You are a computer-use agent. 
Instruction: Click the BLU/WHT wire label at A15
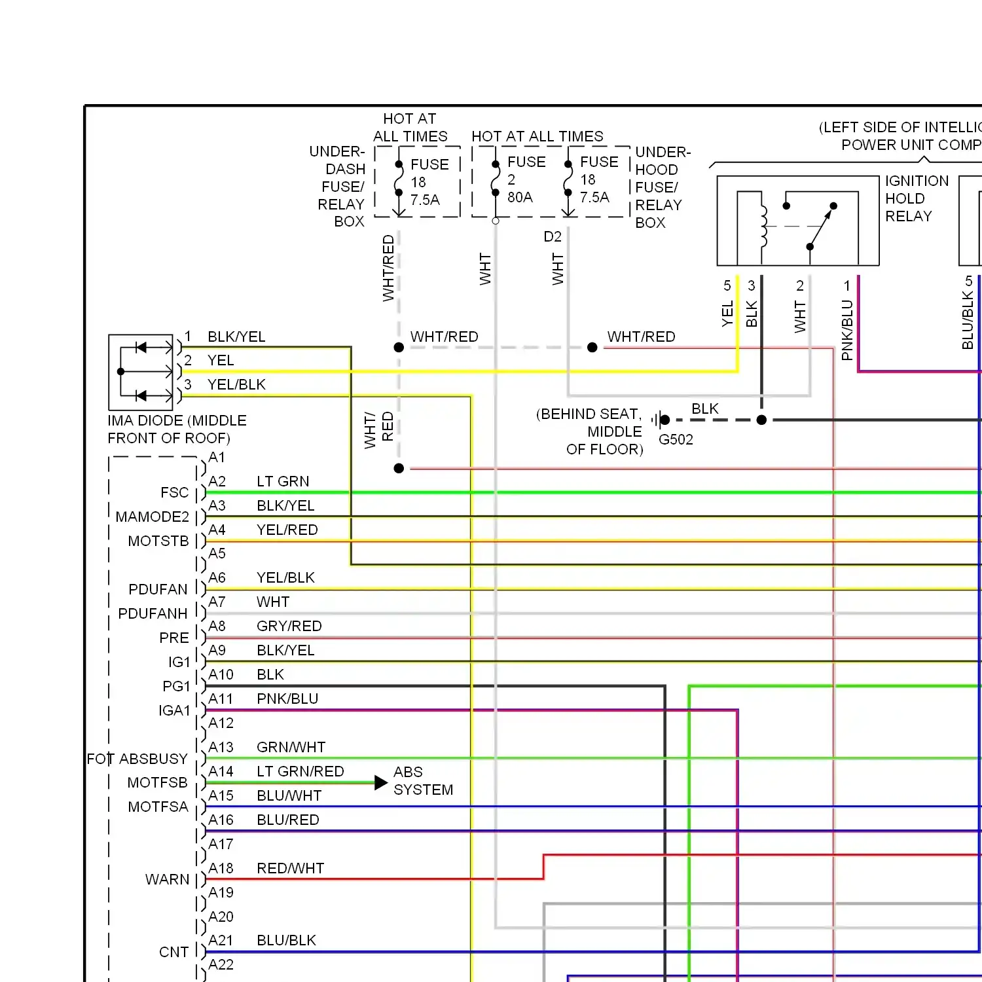pos(289,795)
